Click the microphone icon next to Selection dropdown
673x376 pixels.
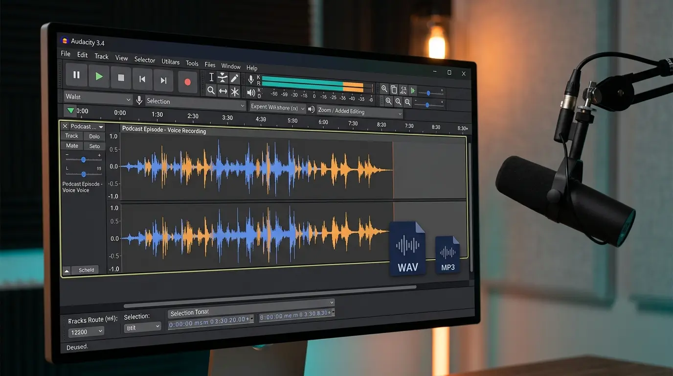tap(139, 100)
